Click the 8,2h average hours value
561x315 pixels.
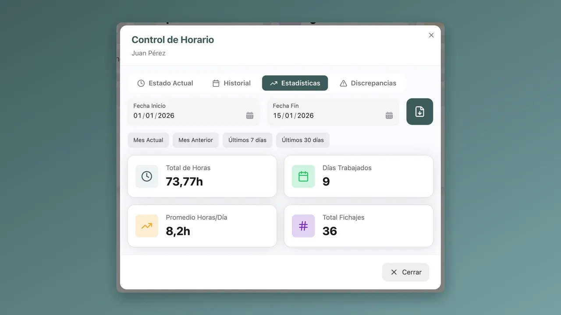178,231
